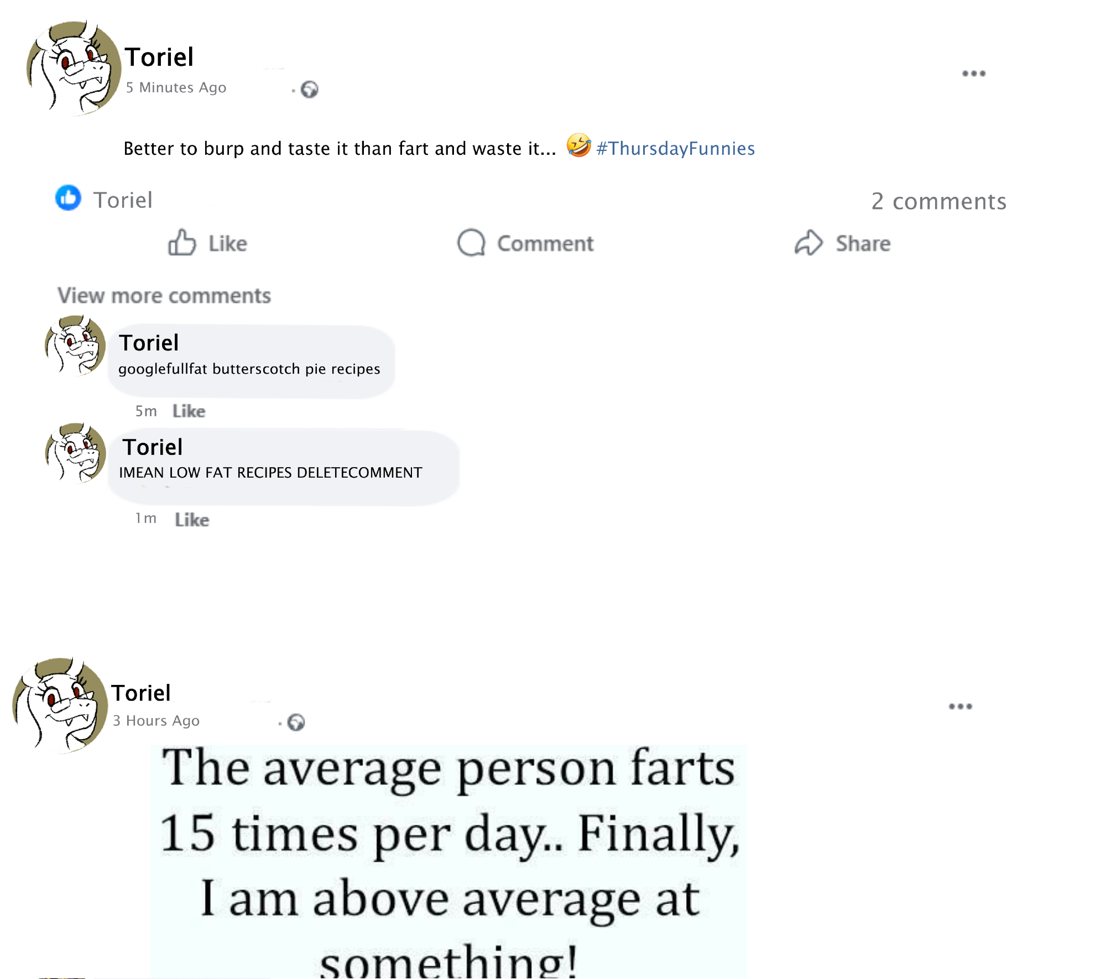The height and width of the screenshot is (979, 1106).
Task: Open the #ThursdayFunnies hashtag link
Action: click(x=675, y=149)
